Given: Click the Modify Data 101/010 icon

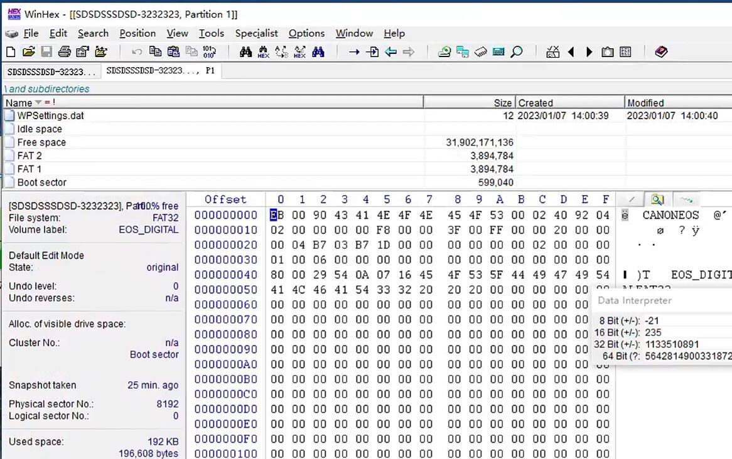Looking at the screenshot, I should [x=209, y=52].
